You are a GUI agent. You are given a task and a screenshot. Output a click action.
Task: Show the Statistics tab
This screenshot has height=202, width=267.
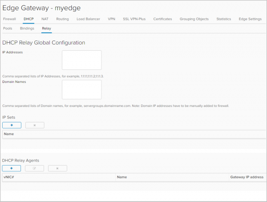(224, 19)
